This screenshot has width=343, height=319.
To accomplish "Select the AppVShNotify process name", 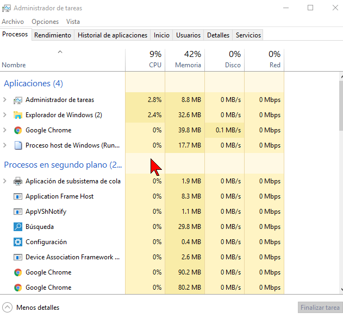I will click(46, 212).
